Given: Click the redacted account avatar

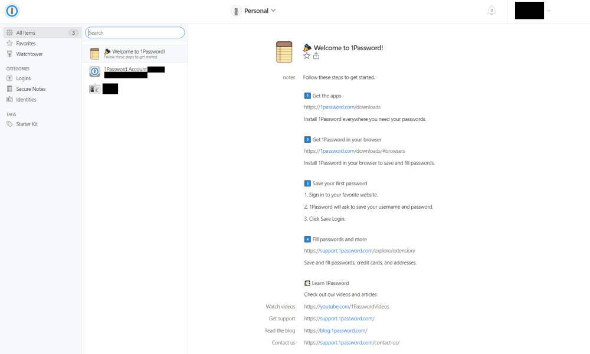Looking at the screenshot, I should click(529, 11).
